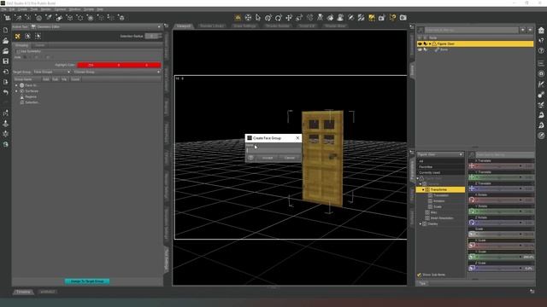This screenshot has height=307, width=547.
Task: Collapse Figure Door node in Scene panel
Action: point(430,43)
